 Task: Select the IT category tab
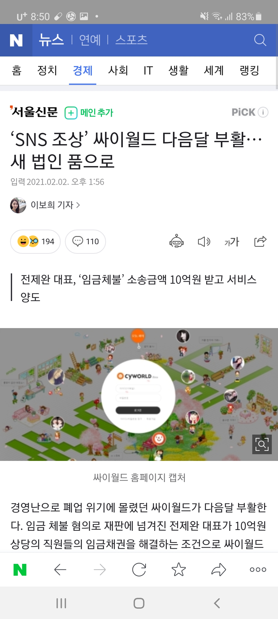(148, 70)
